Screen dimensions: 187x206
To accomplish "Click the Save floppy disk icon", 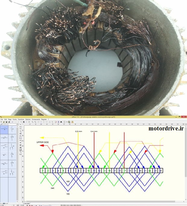I will click(x=6, y=122).
